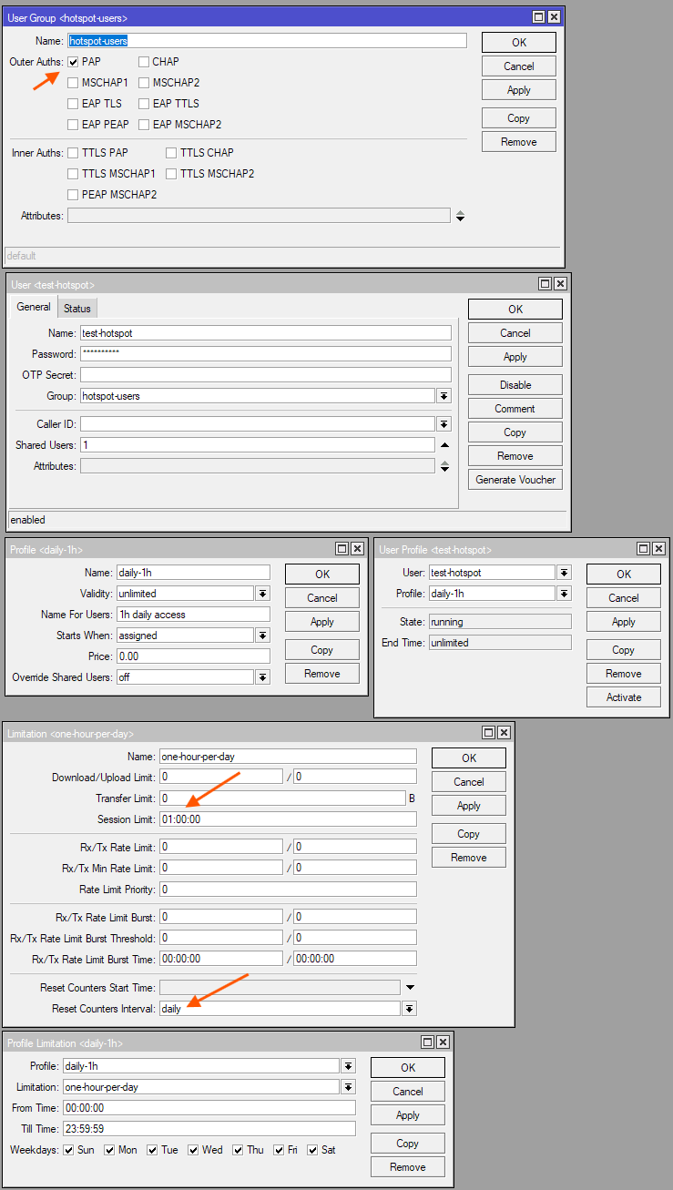Click the Rate Limit Priority field
The image size is (673, 1190).
pos(288,890)
